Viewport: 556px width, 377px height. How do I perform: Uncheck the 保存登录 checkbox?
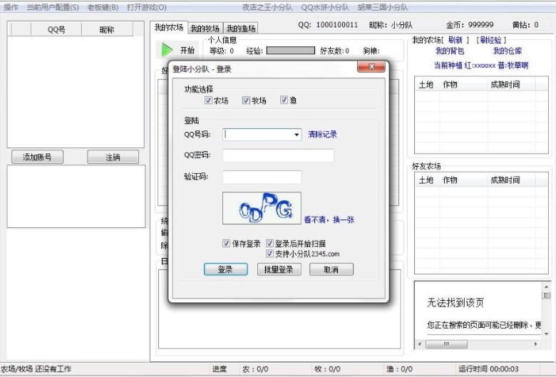coord(226,243)
